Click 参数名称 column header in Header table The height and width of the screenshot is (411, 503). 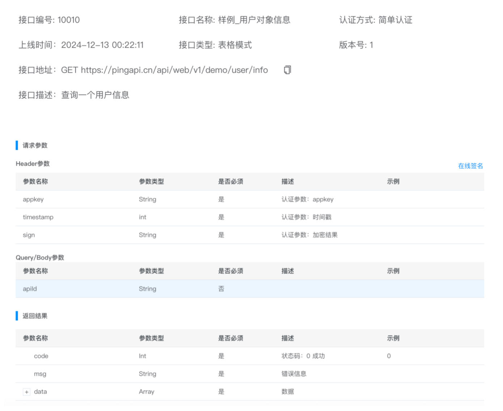tap(35, 181)
